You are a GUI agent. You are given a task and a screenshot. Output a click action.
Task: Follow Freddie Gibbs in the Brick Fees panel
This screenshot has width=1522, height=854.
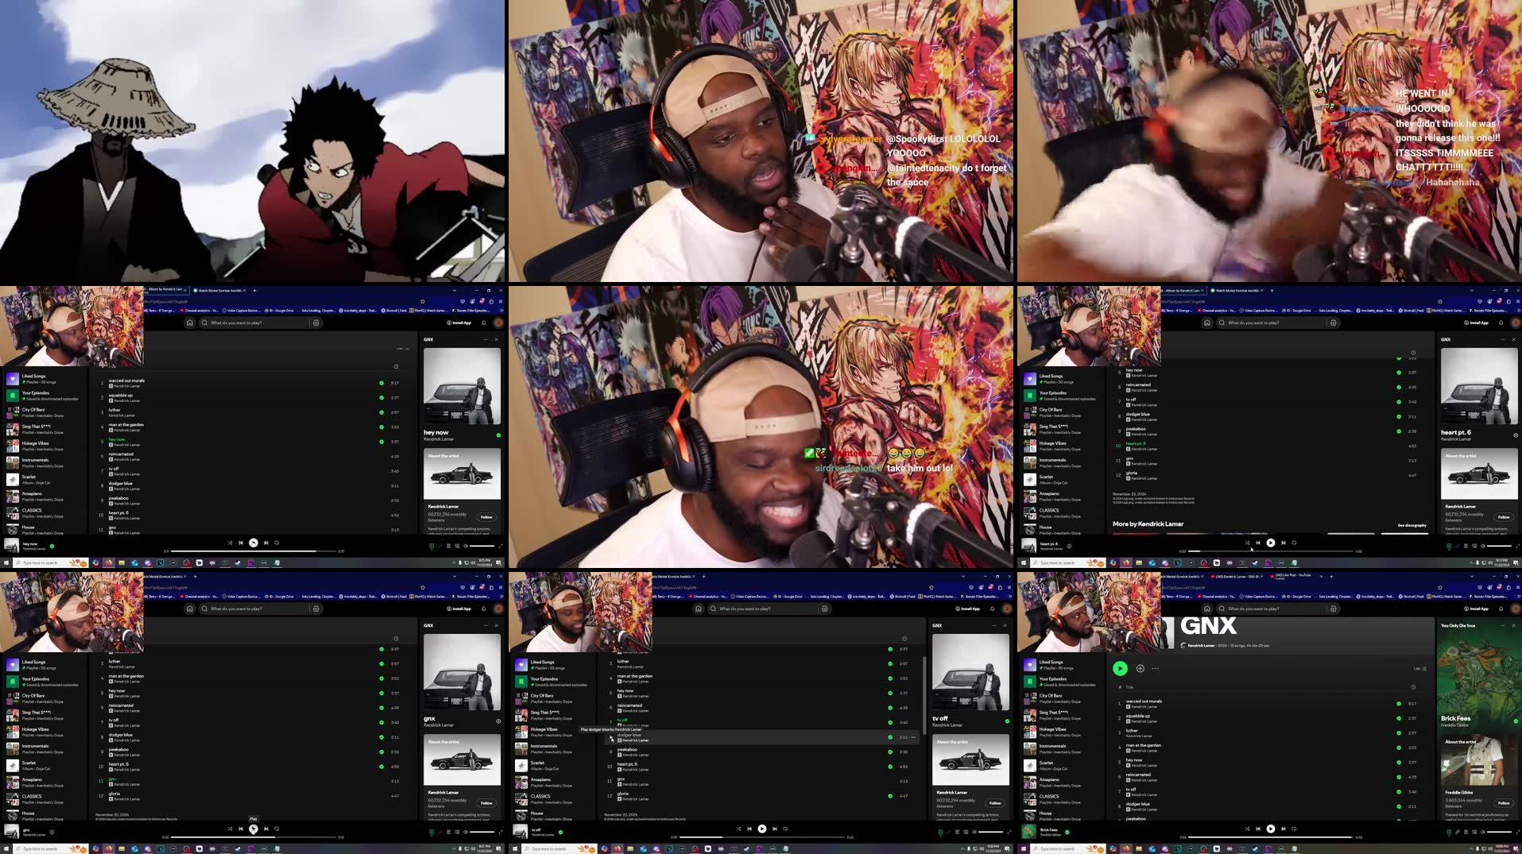pos(1504,802)
